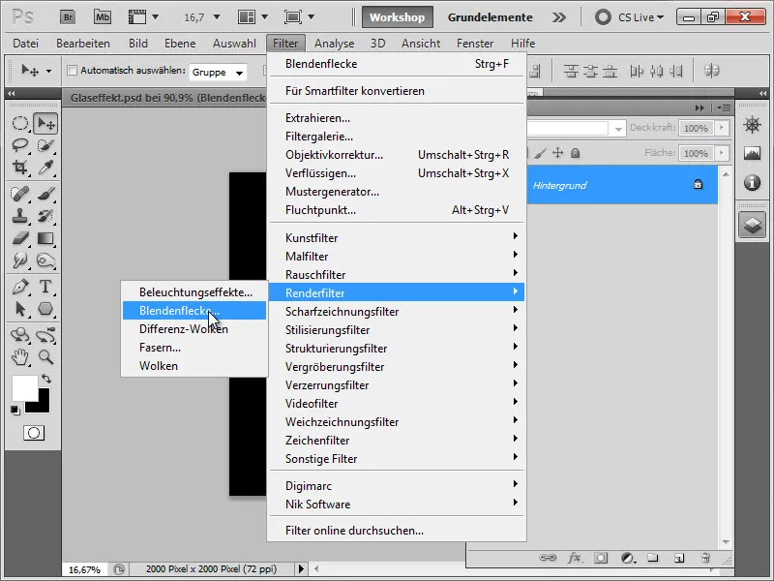The width and height of the screenshot is (774, 581).
Task: Launch Adobe Bridge from top bar
Action: point(68,17)
